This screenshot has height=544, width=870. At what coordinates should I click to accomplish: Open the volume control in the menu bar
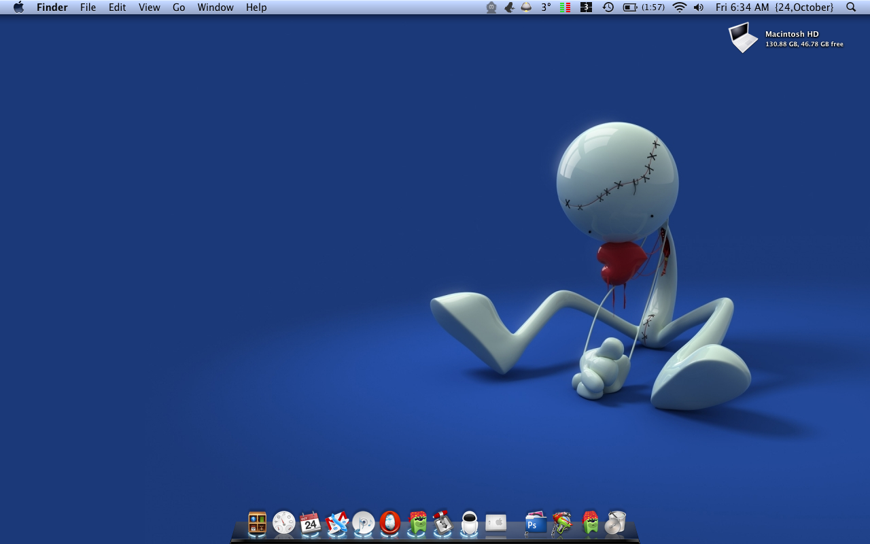699,7
